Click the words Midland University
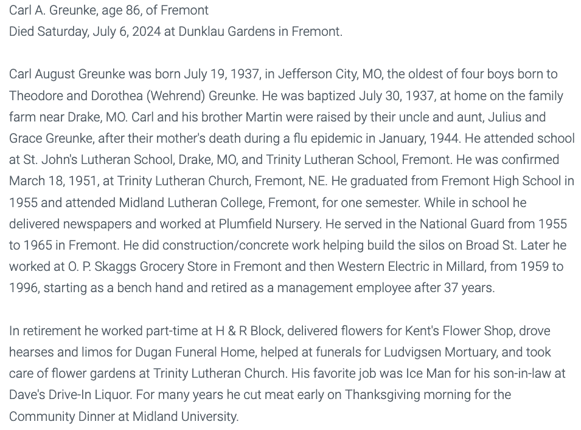The image size is (581, 430). (x=186, y=416)
